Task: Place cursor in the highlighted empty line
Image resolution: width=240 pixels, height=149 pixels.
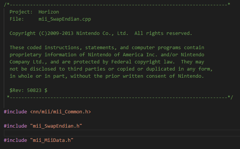Action: click(x=122, y=133)
